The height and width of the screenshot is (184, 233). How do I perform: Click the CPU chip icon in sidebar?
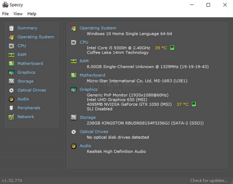point(11,46)
